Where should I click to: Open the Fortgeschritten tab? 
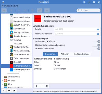pos(81,54)
